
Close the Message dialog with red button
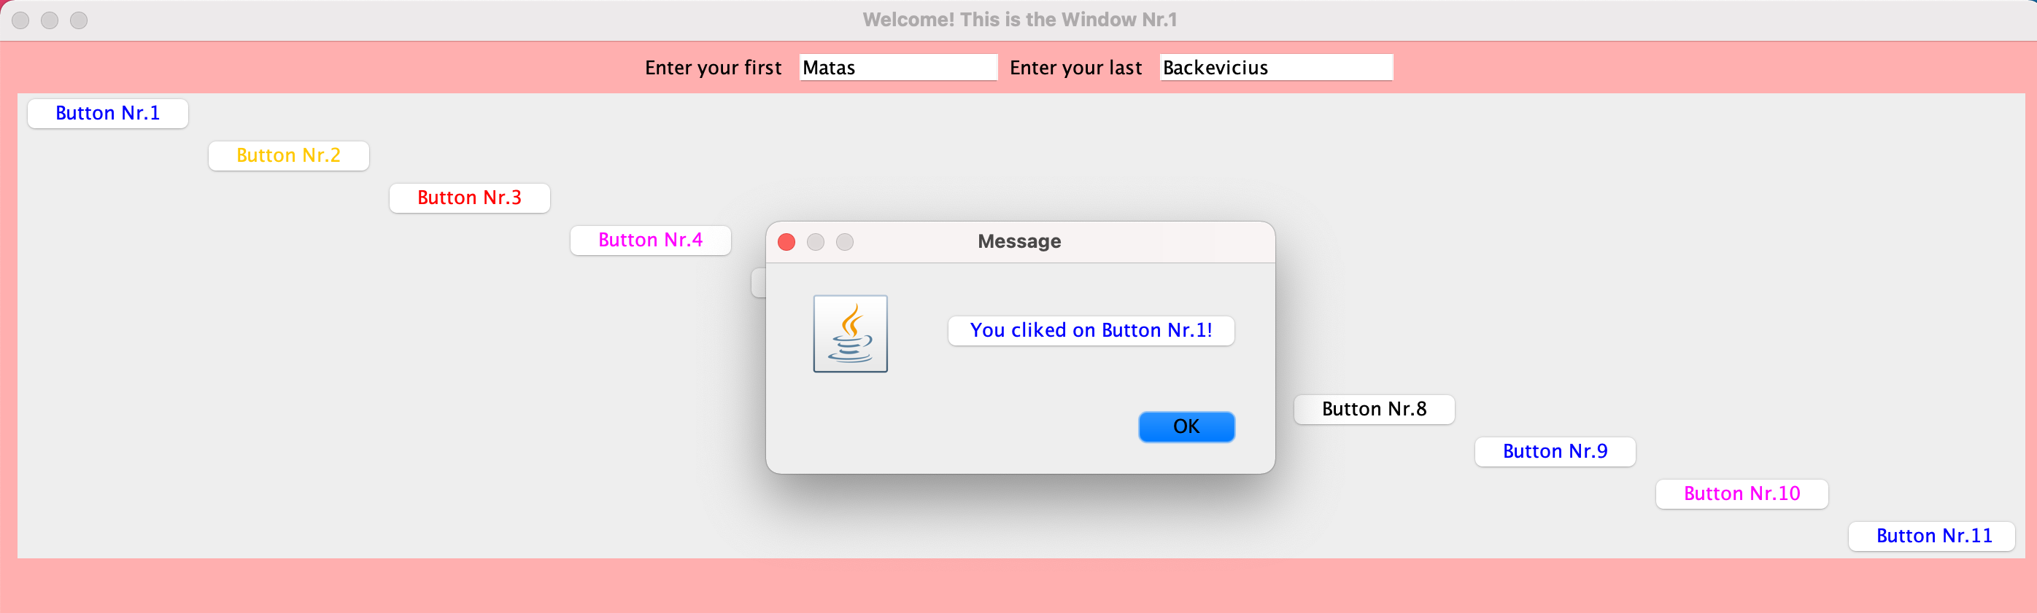tap(786, 242)
